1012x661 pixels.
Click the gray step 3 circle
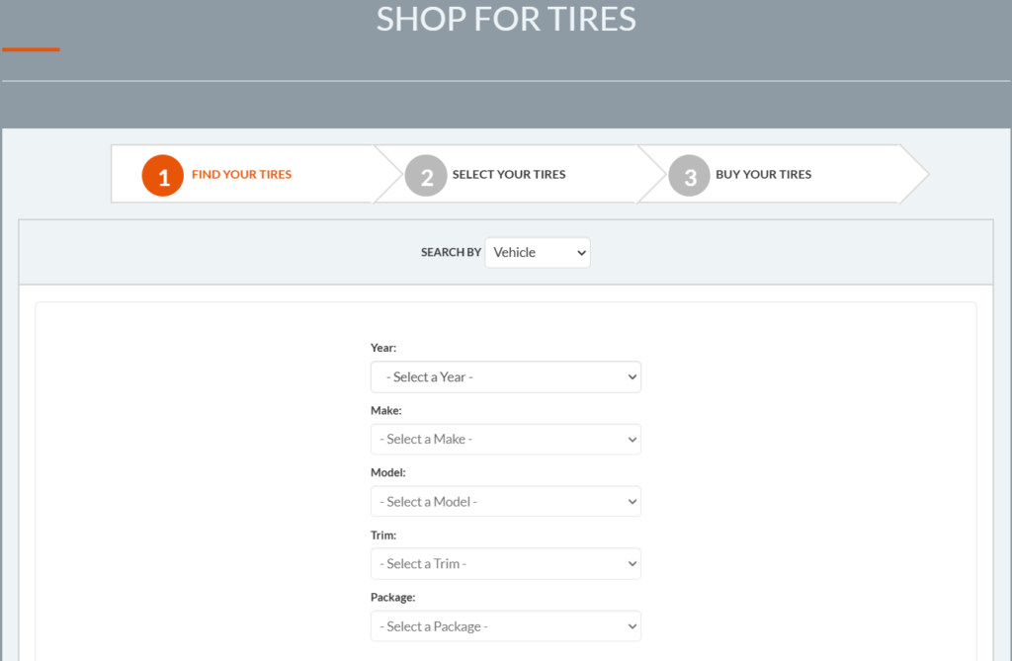pyautogui.click(x=689, y=175)
